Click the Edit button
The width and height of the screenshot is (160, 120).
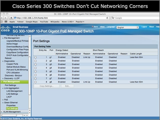67,86
